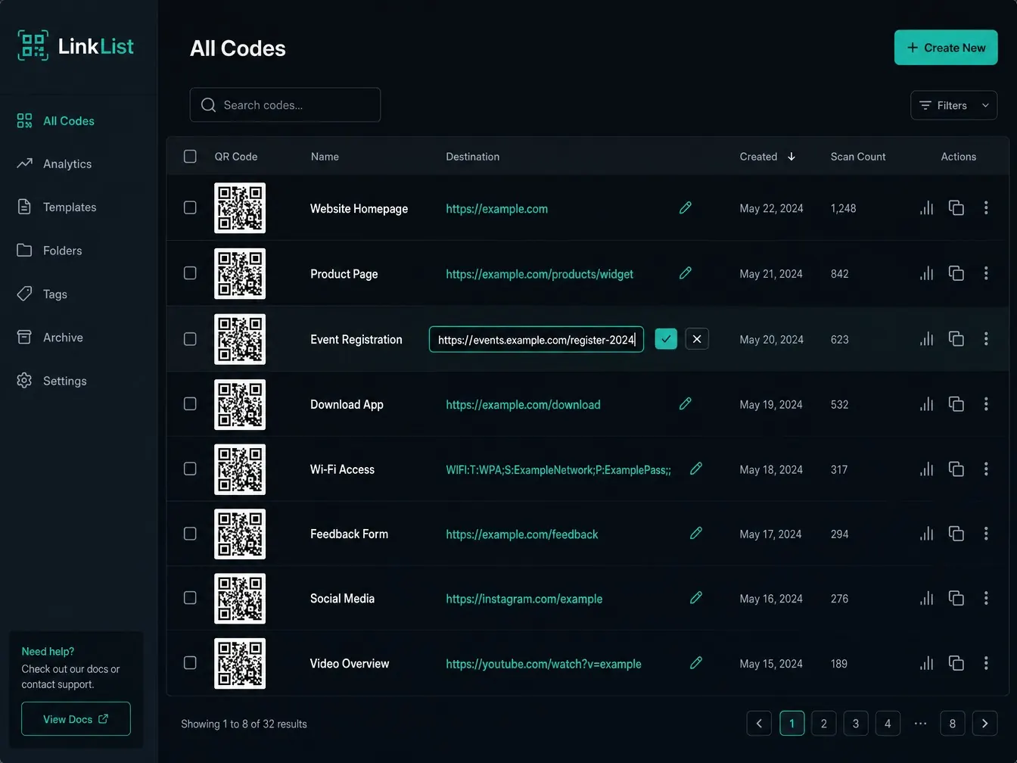Select the Event Registration row checkbox
The height and width of the screenshot is (763, 1017).
click(x=190, y=339)
